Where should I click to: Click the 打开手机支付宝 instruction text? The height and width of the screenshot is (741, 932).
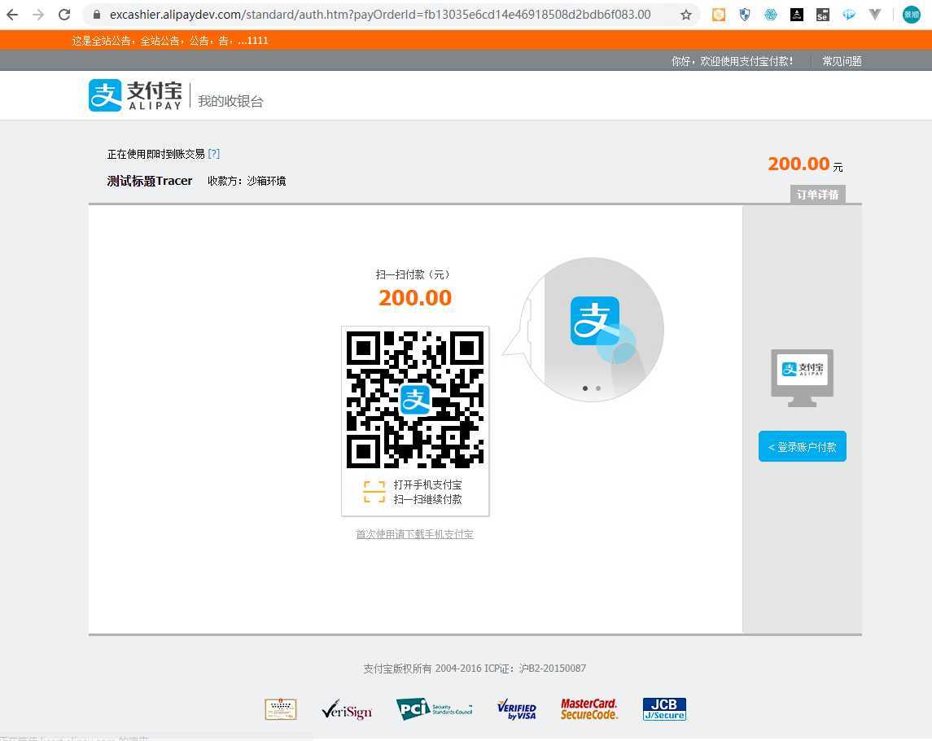point(427,484)
